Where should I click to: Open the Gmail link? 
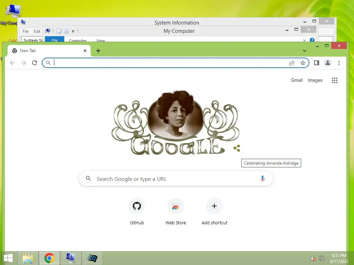(297, 80)
